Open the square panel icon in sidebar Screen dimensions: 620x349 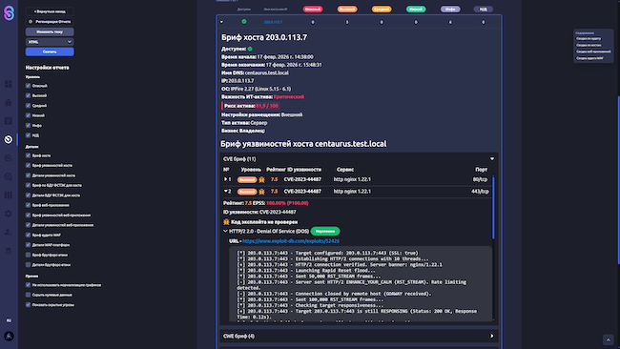coord(9,121)
